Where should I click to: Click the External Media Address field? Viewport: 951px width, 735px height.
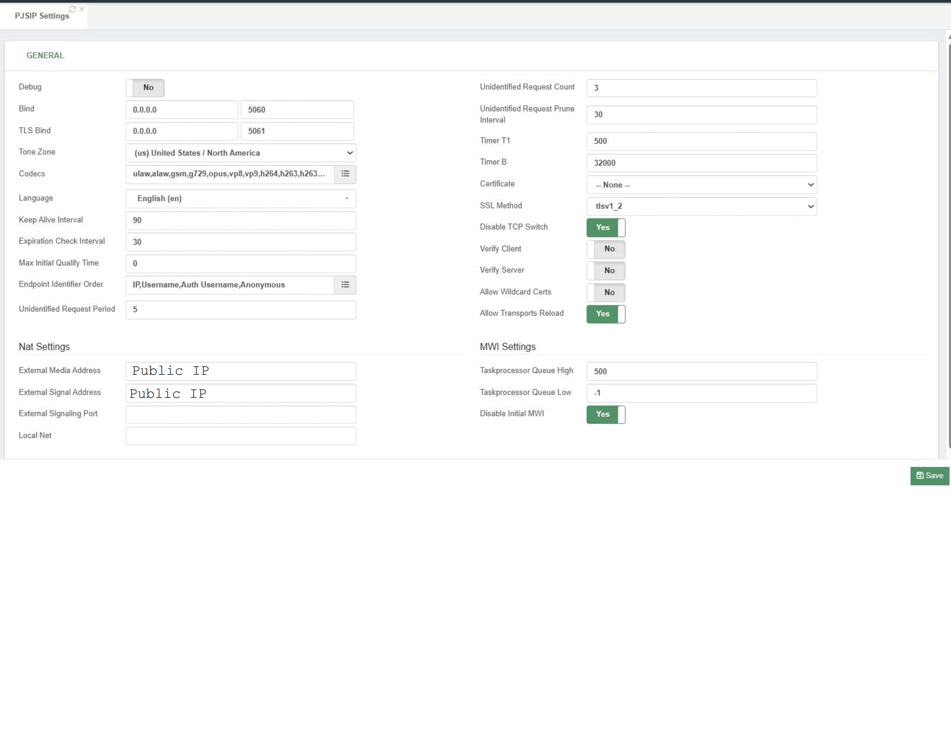(241, 372)
